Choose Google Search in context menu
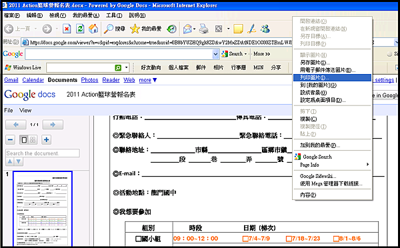Image resolution: width=400 pixels, height=248 pixels. 332,157
